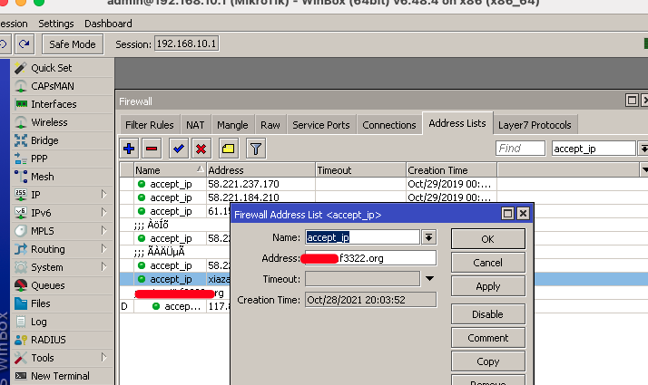Switch to the Mangle tab
Image resolution: width=648 pixels, height=385 pixels.
(x=232, y=125)
